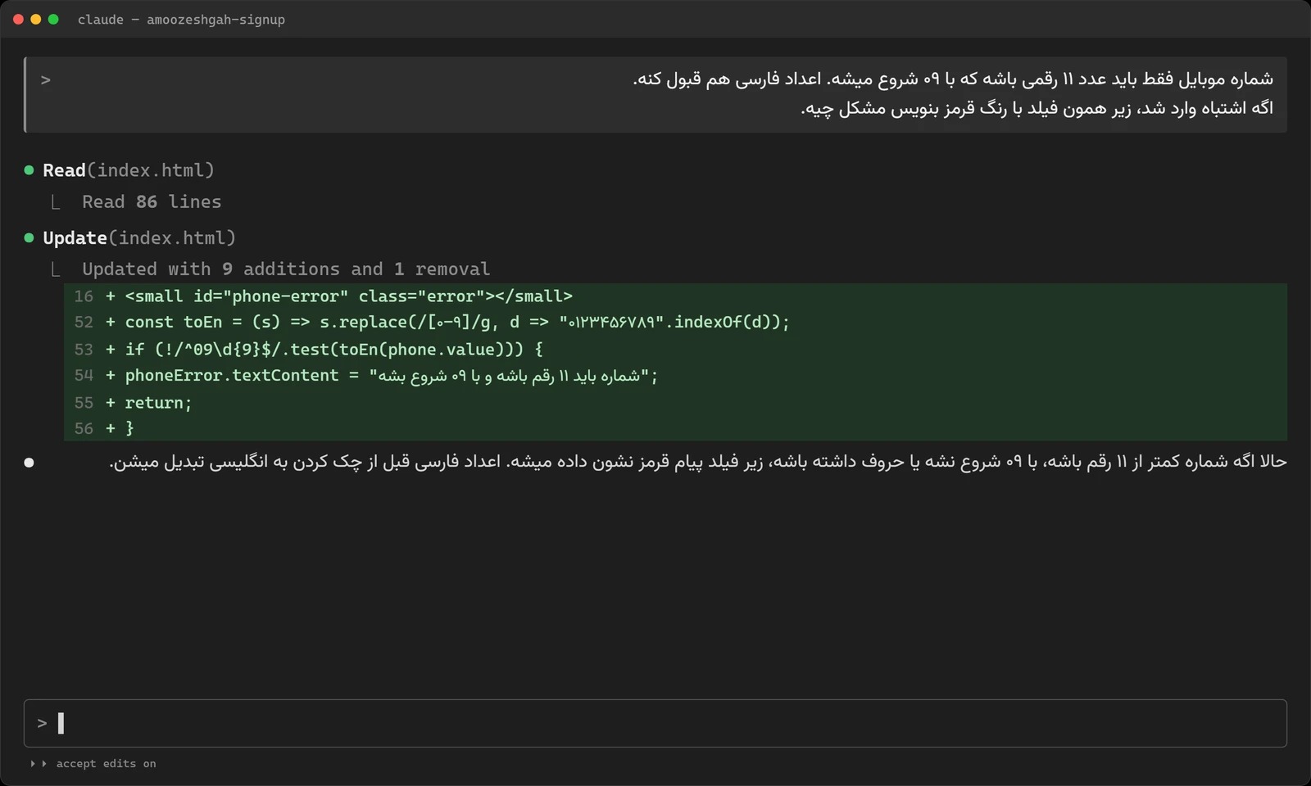1311x786 pixels.
Task: Click 'Read 86 lines' result text
Action: 152,202
